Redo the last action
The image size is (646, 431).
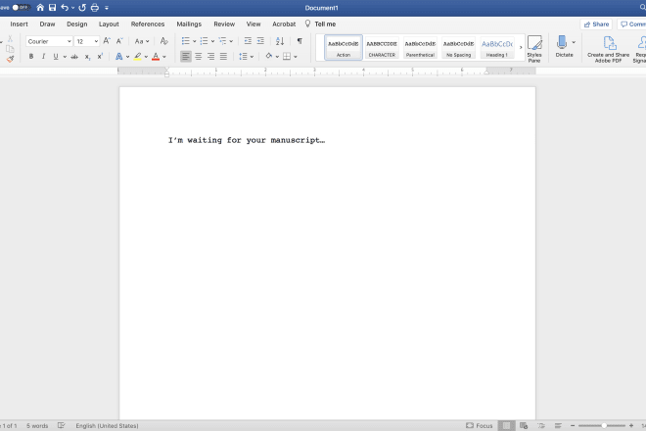(82, 8)
